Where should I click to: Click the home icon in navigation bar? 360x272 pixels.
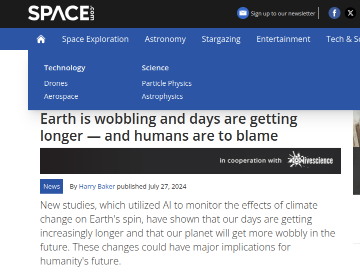coord(41,39)
